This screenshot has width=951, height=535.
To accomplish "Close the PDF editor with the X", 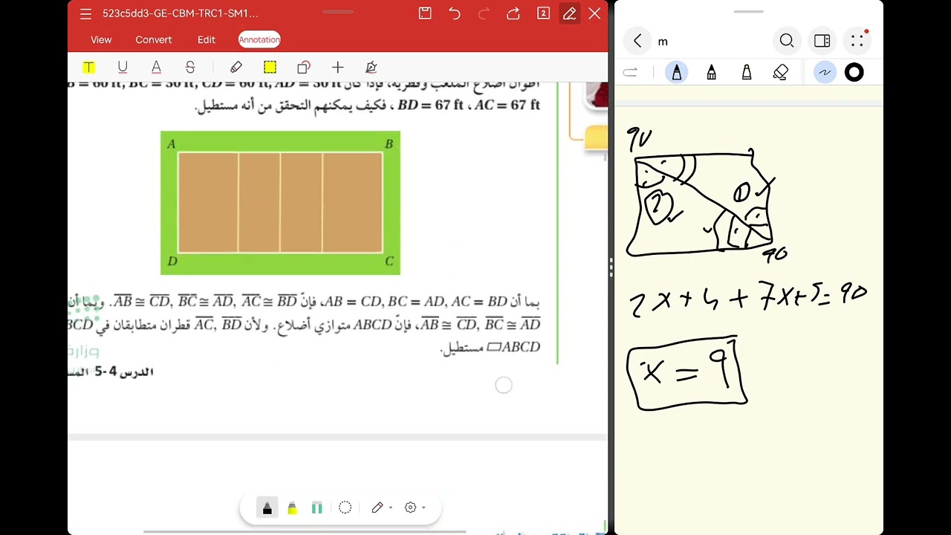I will click(x=594, y=13).
